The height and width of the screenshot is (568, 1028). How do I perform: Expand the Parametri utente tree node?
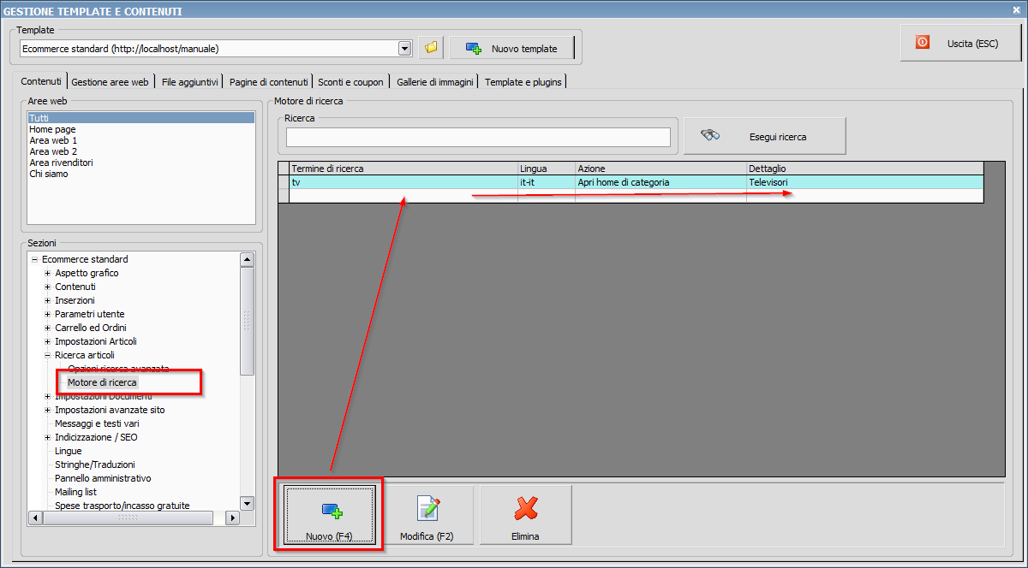(x=48, y=314)
